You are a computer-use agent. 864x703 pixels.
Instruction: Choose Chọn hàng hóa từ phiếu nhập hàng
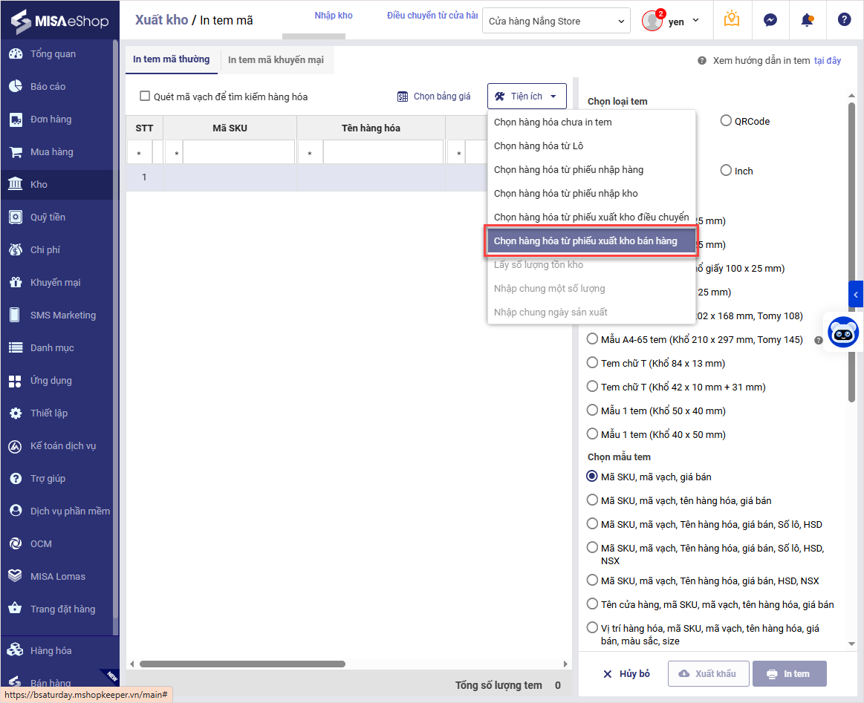click(x=591, y=169)
